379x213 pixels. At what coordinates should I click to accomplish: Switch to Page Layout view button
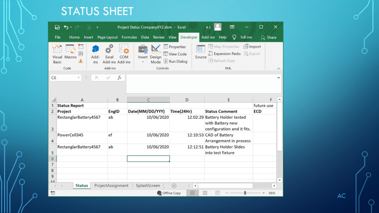coord(205,193)
